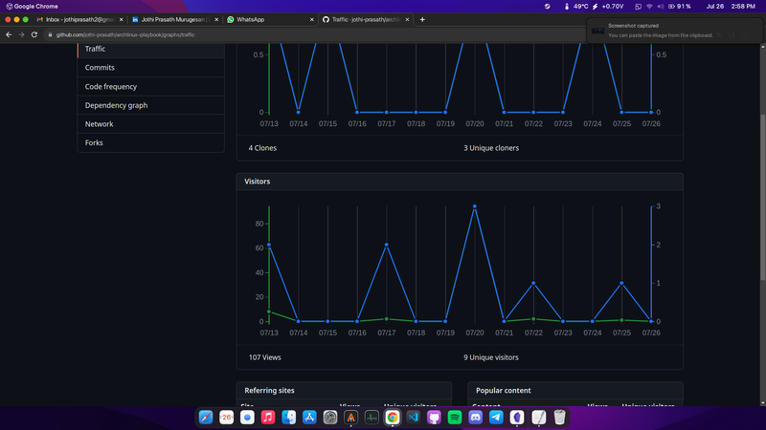Open Discord from the dock

click(x=476, y=418)
